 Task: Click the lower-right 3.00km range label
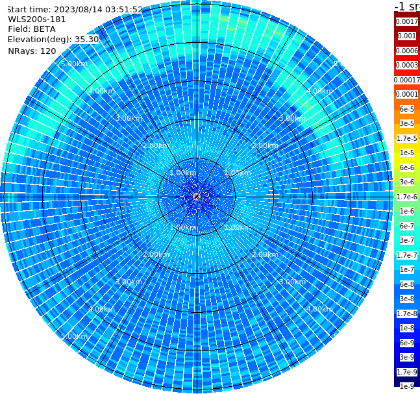pyautogui.click(x=293, y=282)
